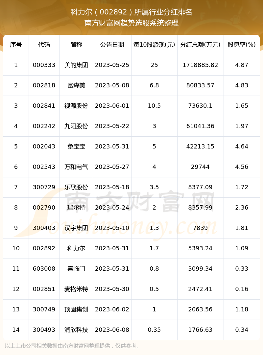
Task: Select the 美的集团 name cell
Action: 76,65
